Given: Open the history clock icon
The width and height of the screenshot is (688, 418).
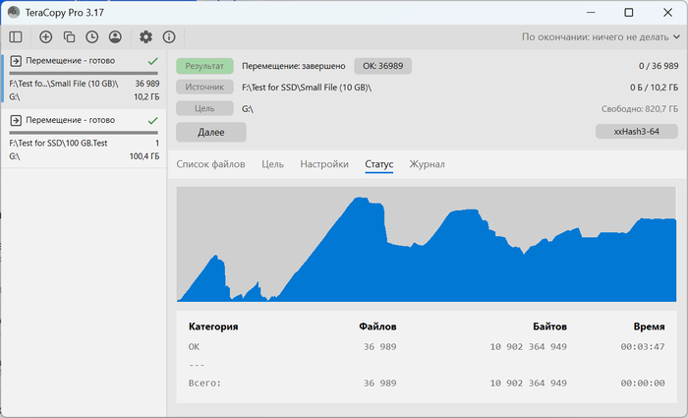Looking at the screenshot, I should tap(91, 36).
